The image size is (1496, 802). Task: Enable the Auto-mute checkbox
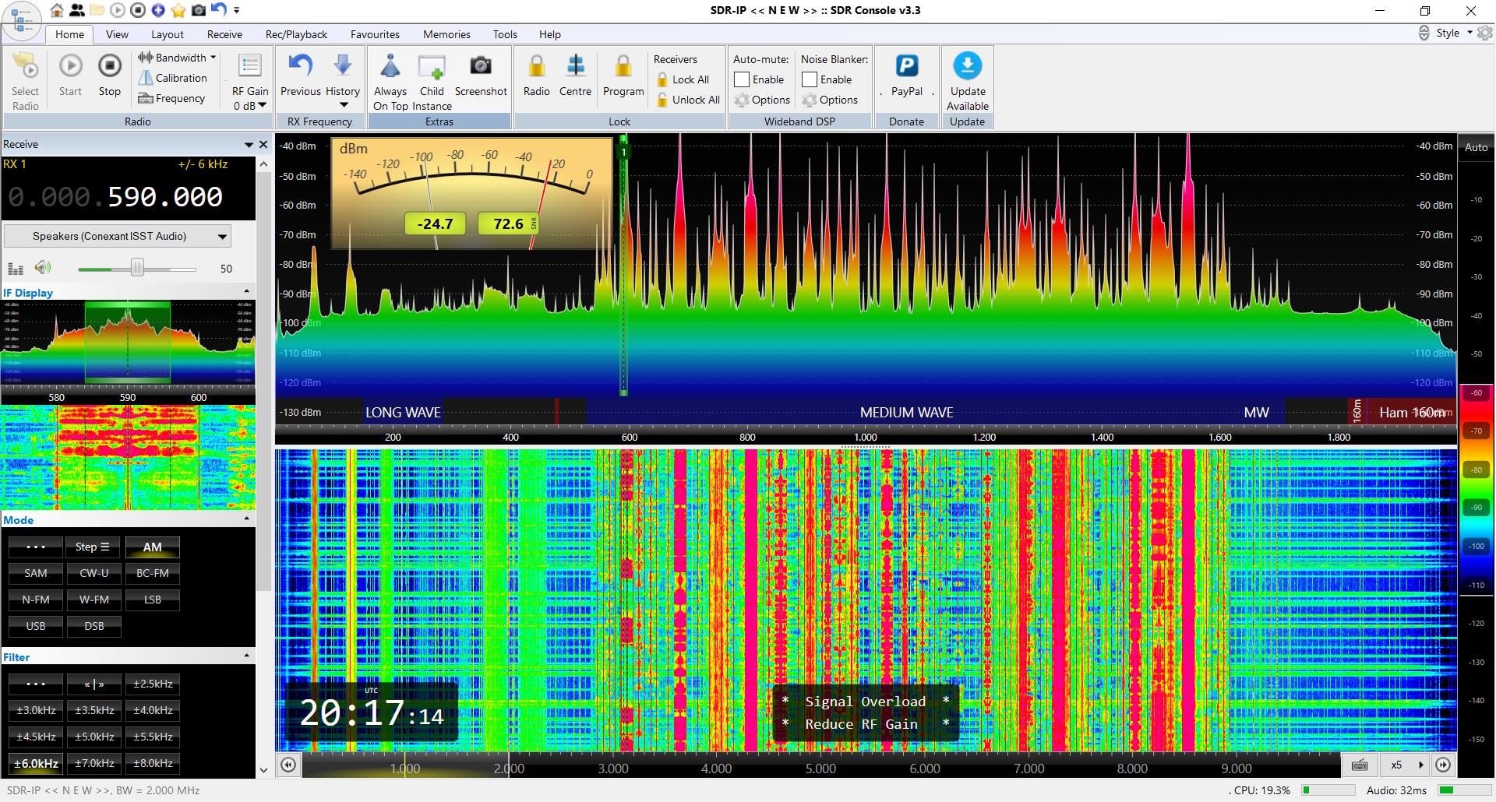tap(742, 79)
